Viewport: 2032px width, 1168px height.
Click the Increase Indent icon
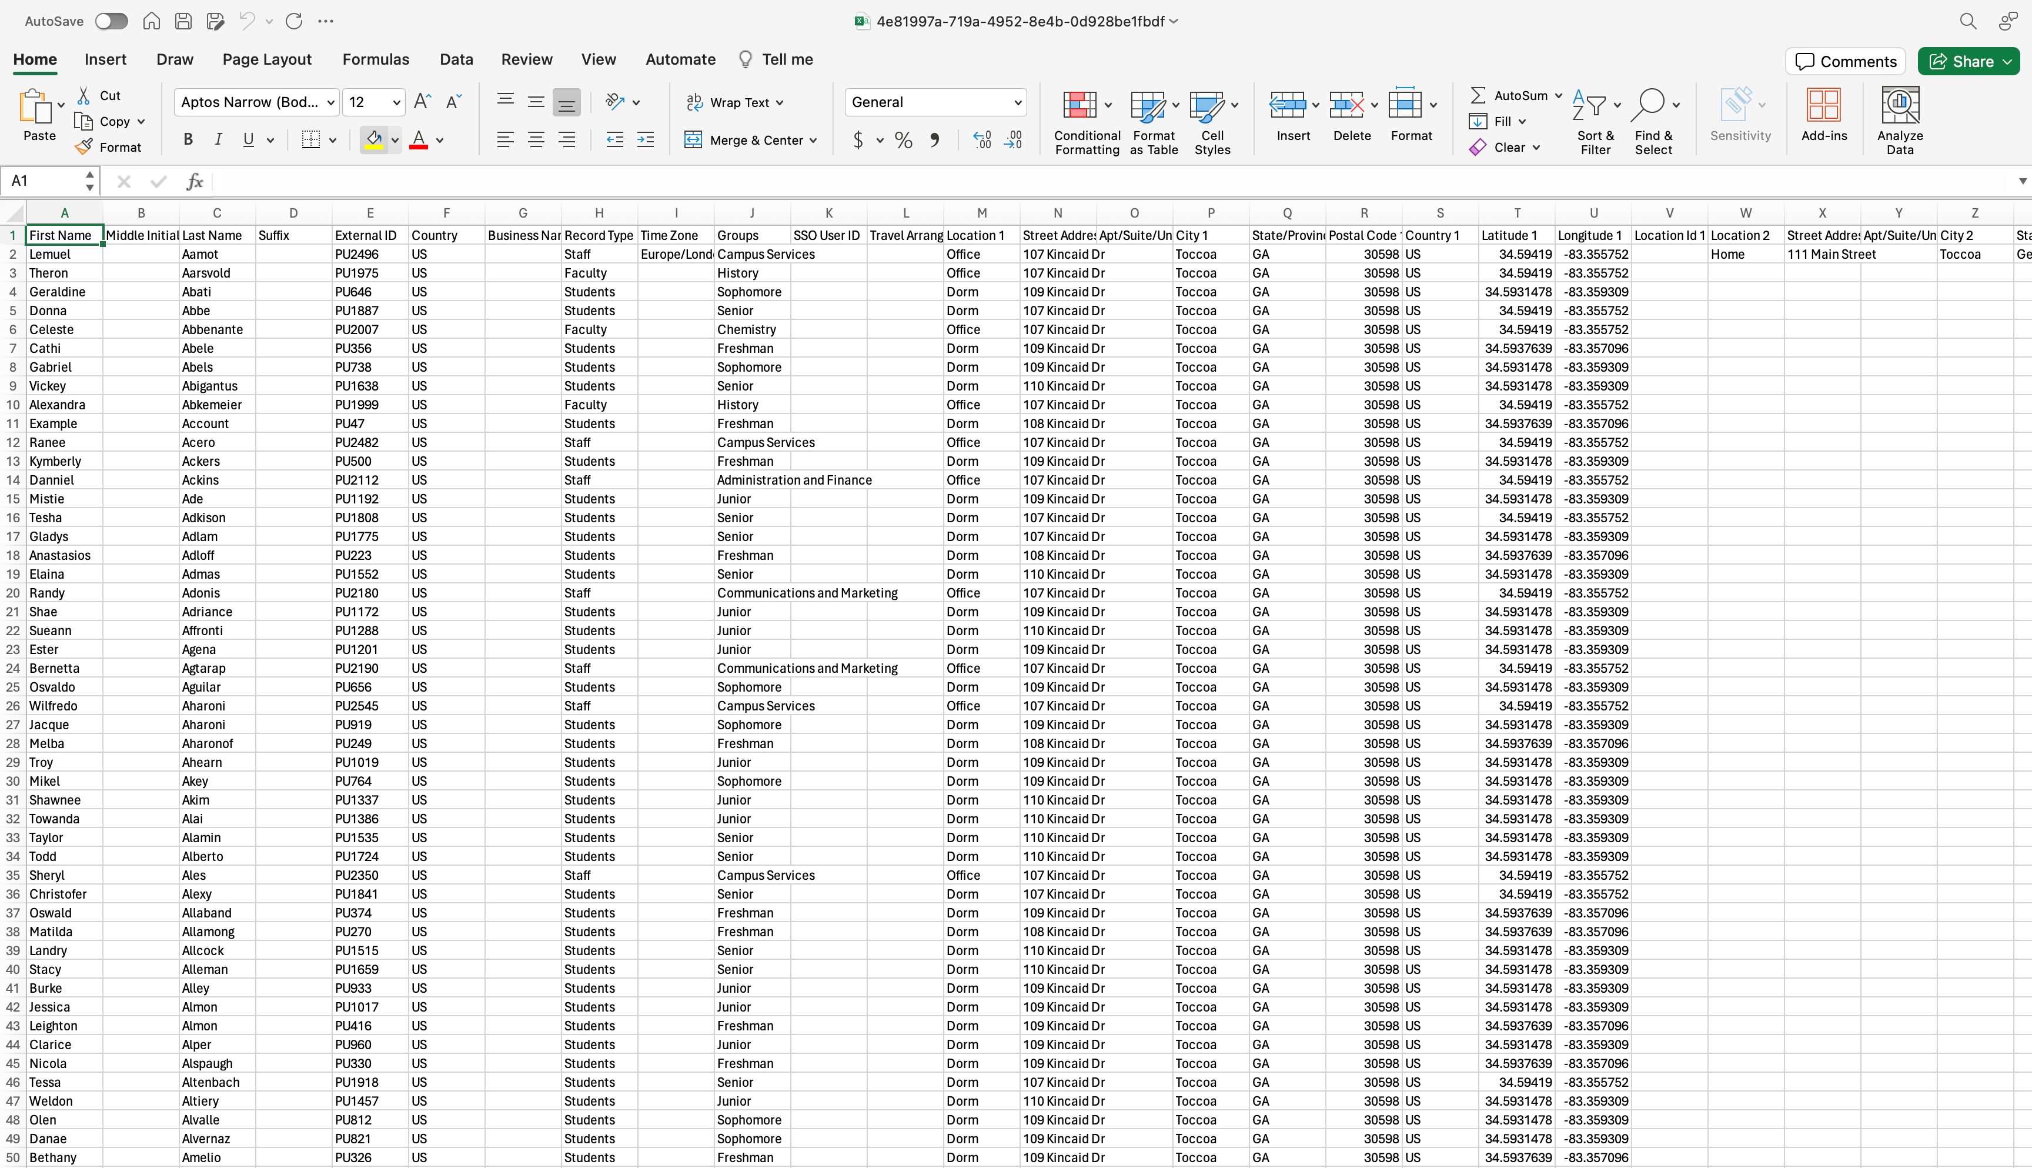point(646,139)
